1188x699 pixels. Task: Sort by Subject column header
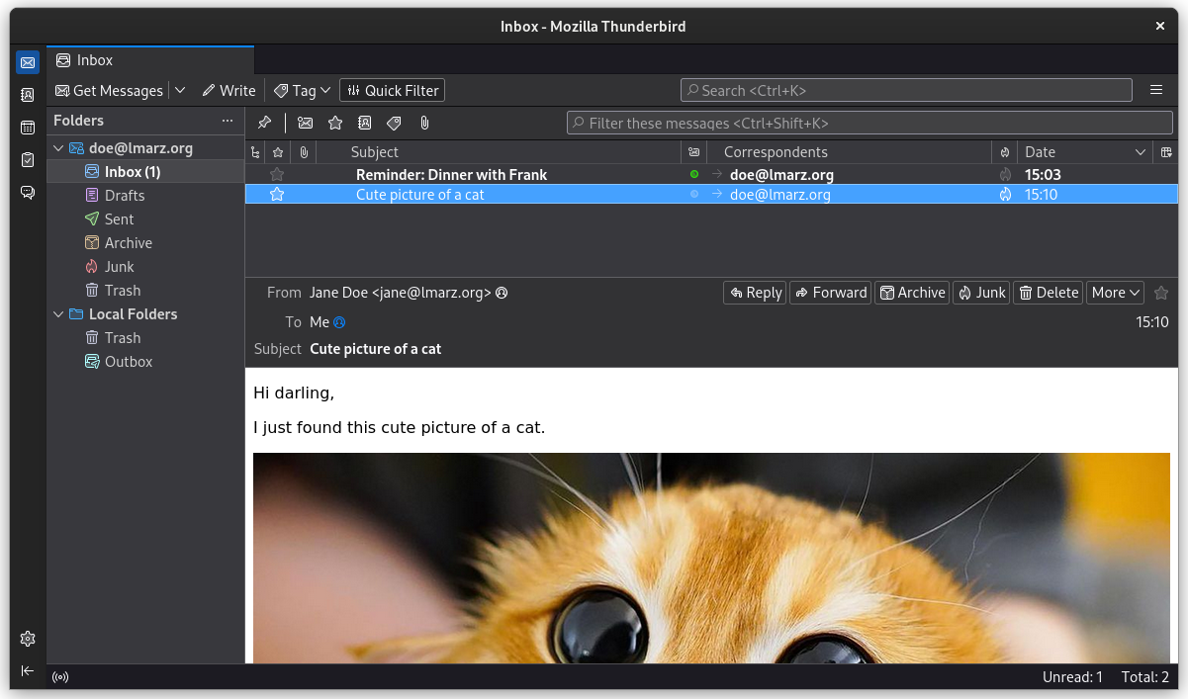coord(500,152)
